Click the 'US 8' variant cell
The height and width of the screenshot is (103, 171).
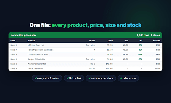(93, 64)
